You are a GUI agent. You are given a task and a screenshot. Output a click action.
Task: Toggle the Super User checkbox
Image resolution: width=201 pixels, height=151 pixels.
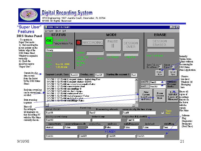162,113
